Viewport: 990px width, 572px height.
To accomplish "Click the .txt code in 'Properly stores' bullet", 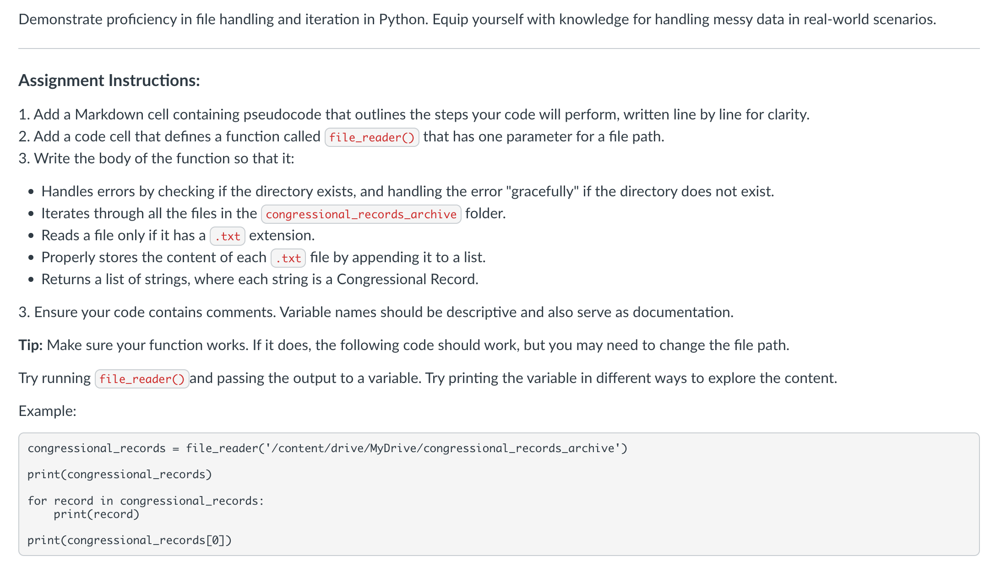I will pos(288,258).
